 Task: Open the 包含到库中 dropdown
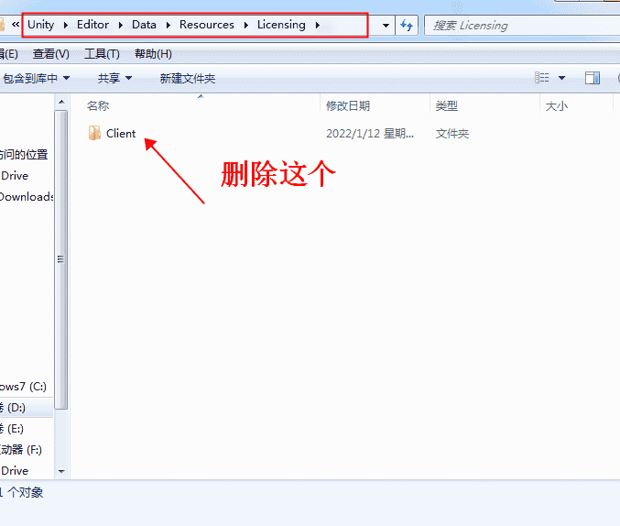(36, 78)
